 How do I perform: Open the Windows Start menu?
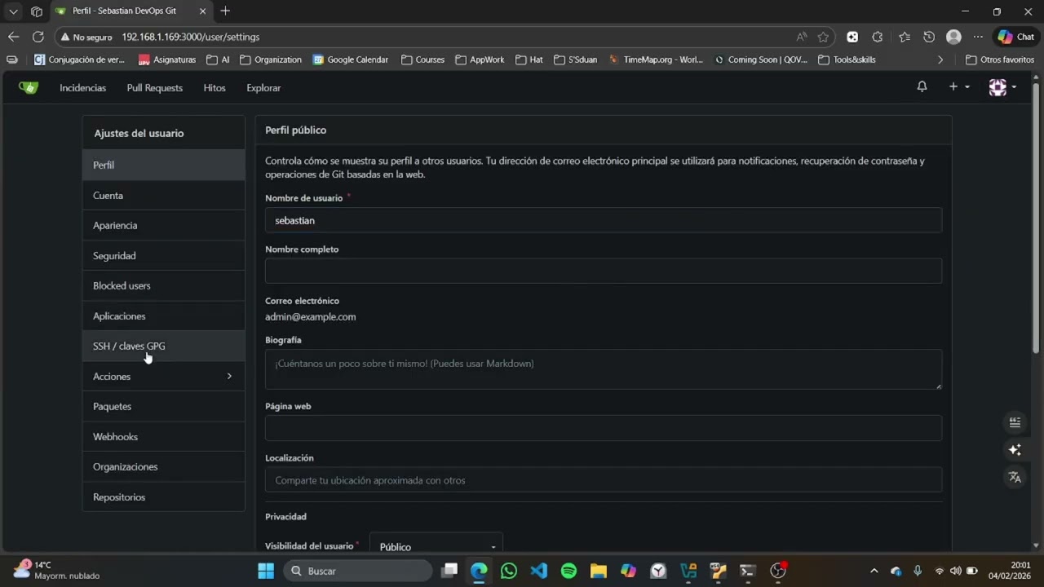click(266, 571)
